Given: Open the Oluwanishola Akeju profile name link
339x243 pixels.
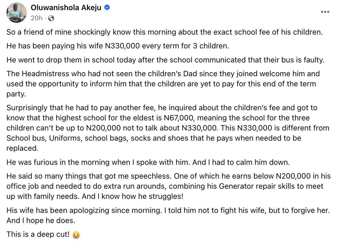Looking at the screenshot, I should [x=66, y=8].
